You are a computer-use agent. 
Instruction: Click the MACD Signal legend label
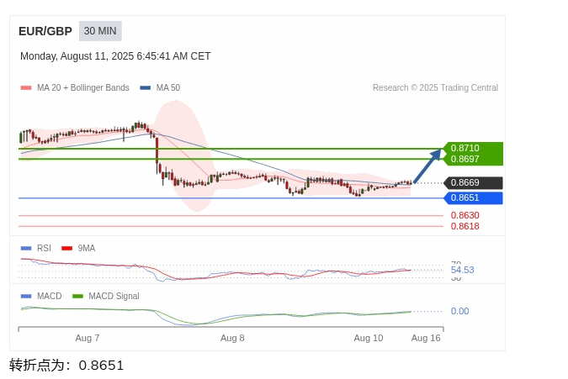pos(114,296)
